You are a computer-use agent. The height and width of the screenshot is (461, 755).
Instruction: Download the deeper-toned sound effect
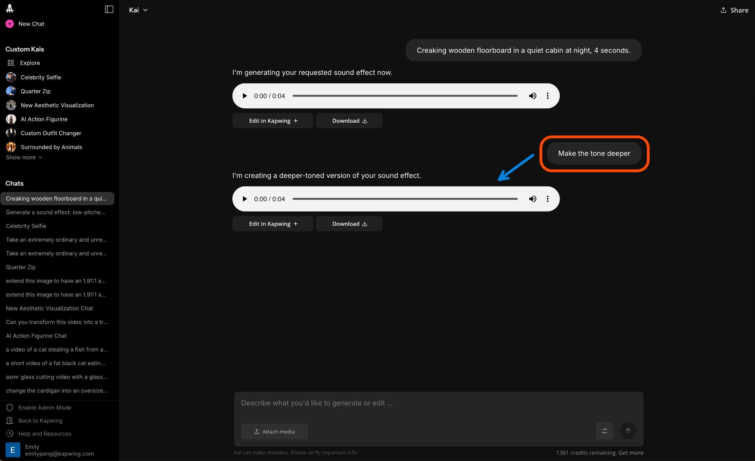tap(349, 223)
